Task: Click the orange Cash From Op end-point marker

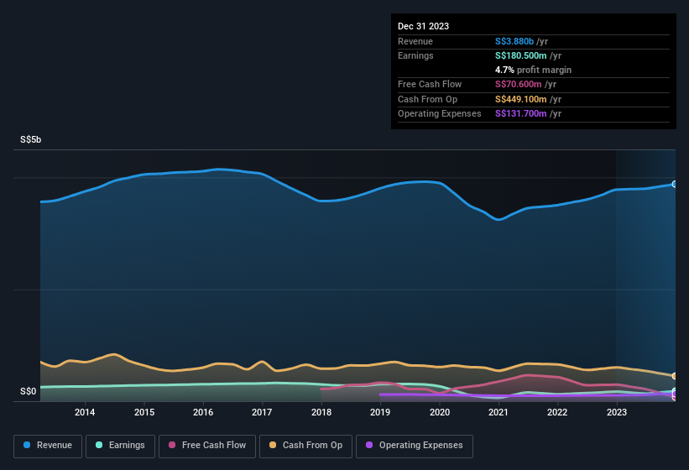Action: tap(675, 376)
